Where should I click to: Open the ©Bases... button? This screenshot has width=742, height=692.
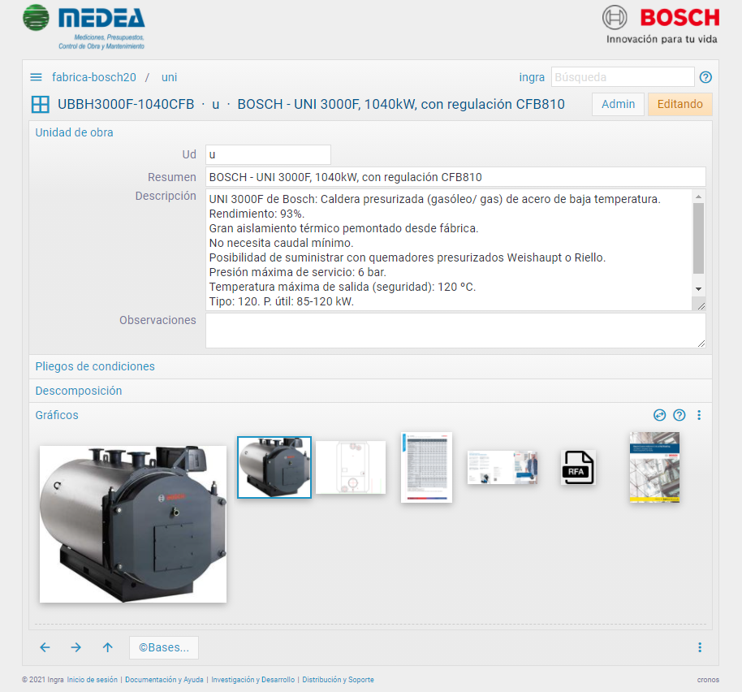coord(163,647)
